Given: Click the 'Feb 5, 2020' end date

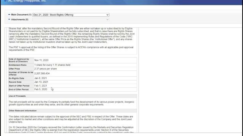Looking at the screenshot, I should click(41, 89).
